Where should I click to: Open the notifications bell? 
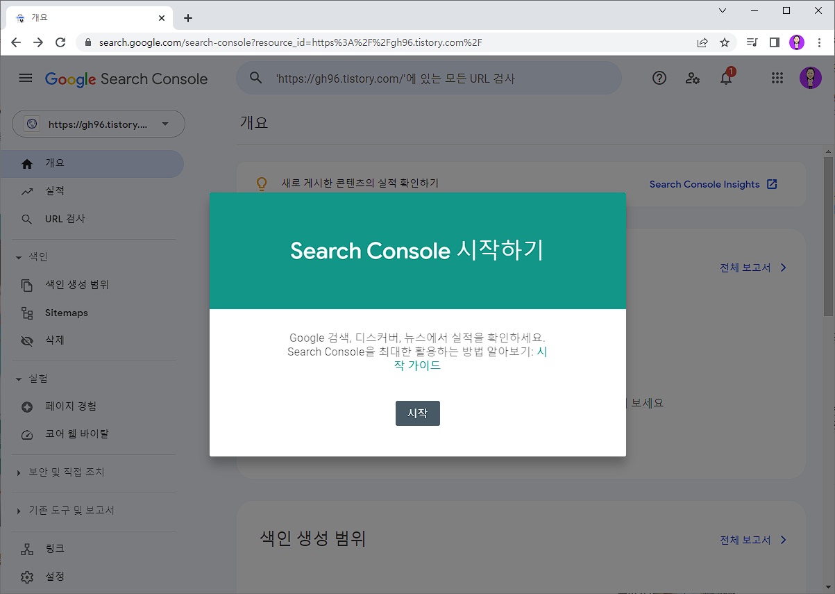726,78
